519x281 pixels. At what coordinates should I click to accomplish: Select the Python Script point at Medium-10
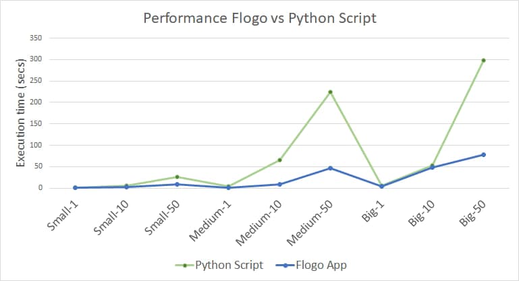point(279,160)
